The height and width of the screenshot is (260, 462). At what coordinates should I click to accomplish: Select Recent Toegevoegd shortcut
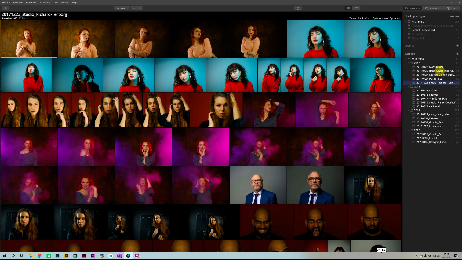pyautogui.click(x=423, y=30)
